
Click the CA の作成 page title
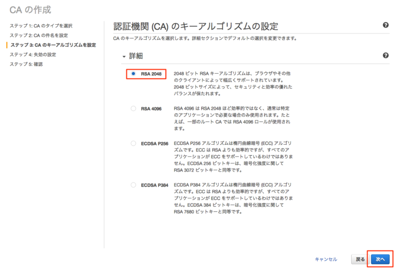[30, 9]
